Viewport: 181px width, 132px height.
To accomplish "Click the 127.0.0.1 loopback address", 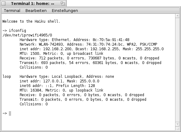I will click(53, 81).
